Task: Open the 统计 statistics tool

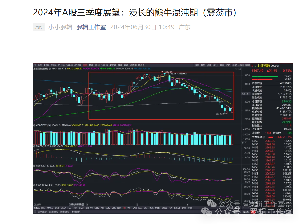Action: 216,65
